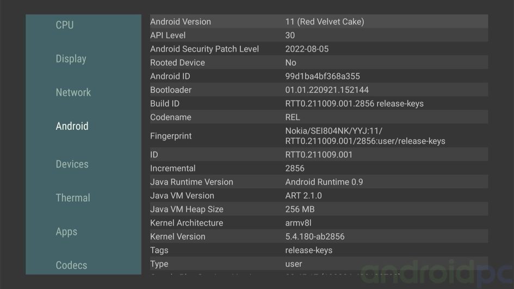Click the Fingerprint entry
The height and width of the screenshot is (289, 514).
(x=318, y=136)
